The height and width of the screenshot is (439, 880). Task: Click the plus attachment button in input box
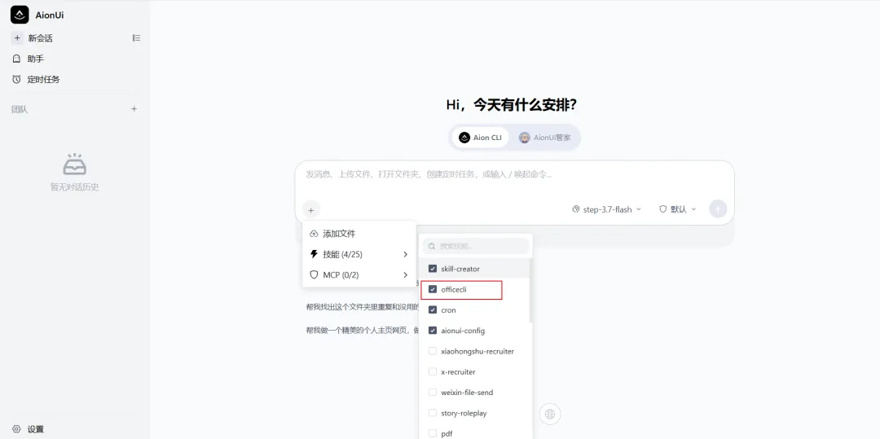[x=311, y=209]
